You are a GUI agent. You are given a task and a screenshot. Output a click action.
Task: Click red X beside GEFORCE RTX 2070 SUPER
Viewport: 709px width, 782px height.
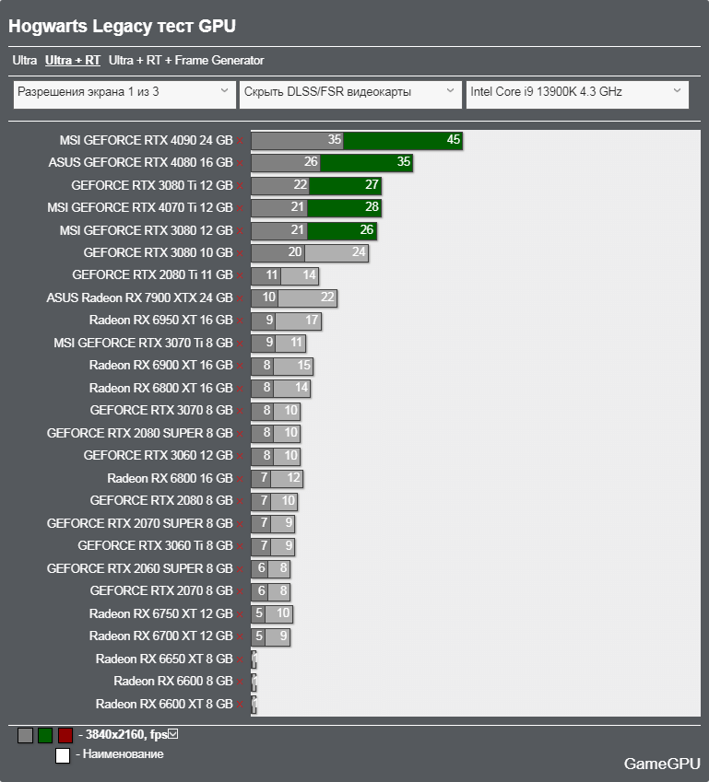pos(240,525)
